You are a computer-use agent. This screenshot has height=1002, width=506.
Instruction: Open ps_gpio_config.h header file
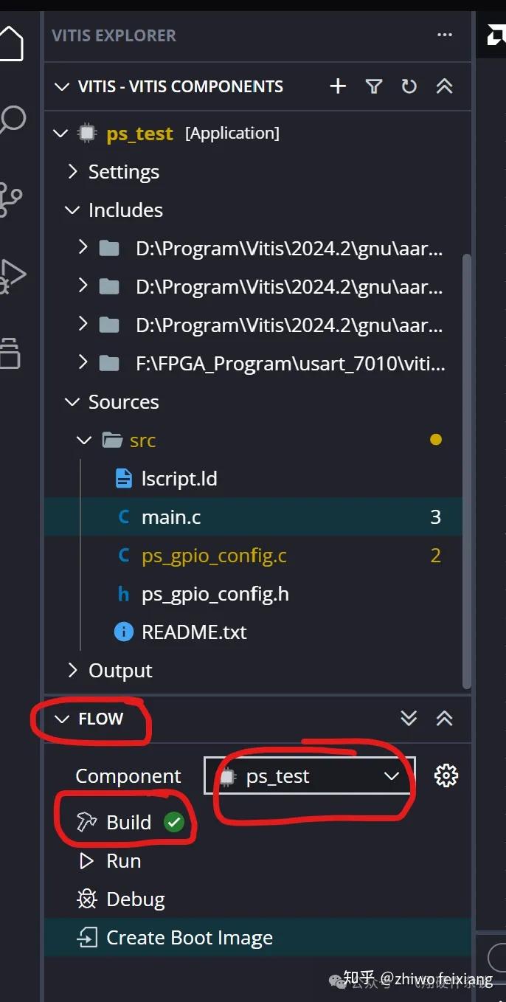(x=215, y=594)
